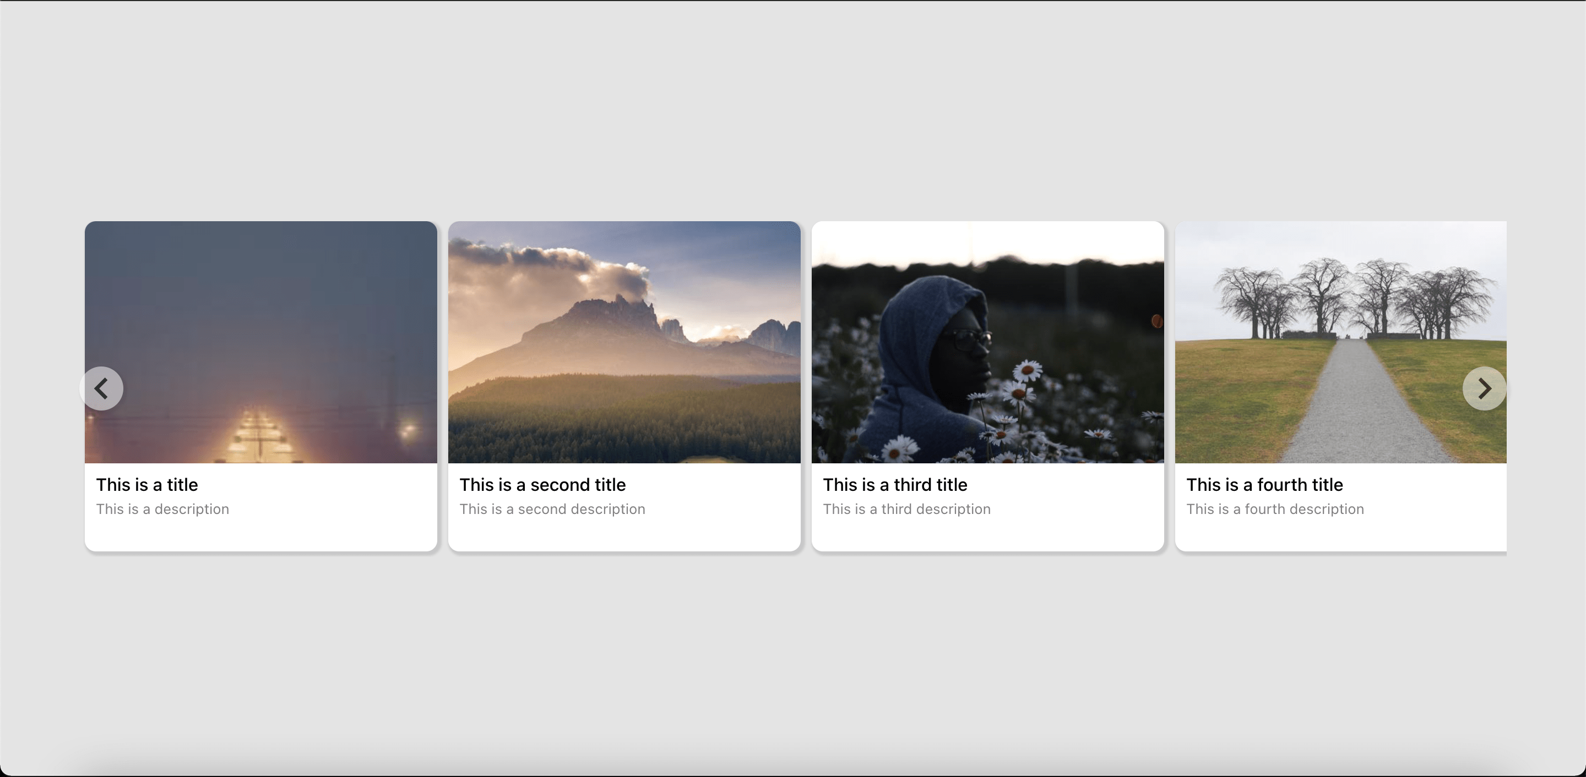The height and width of the screenshot is (777, 1586).
Task: Click the previous slide left chevron arrow
Action: 101,388
